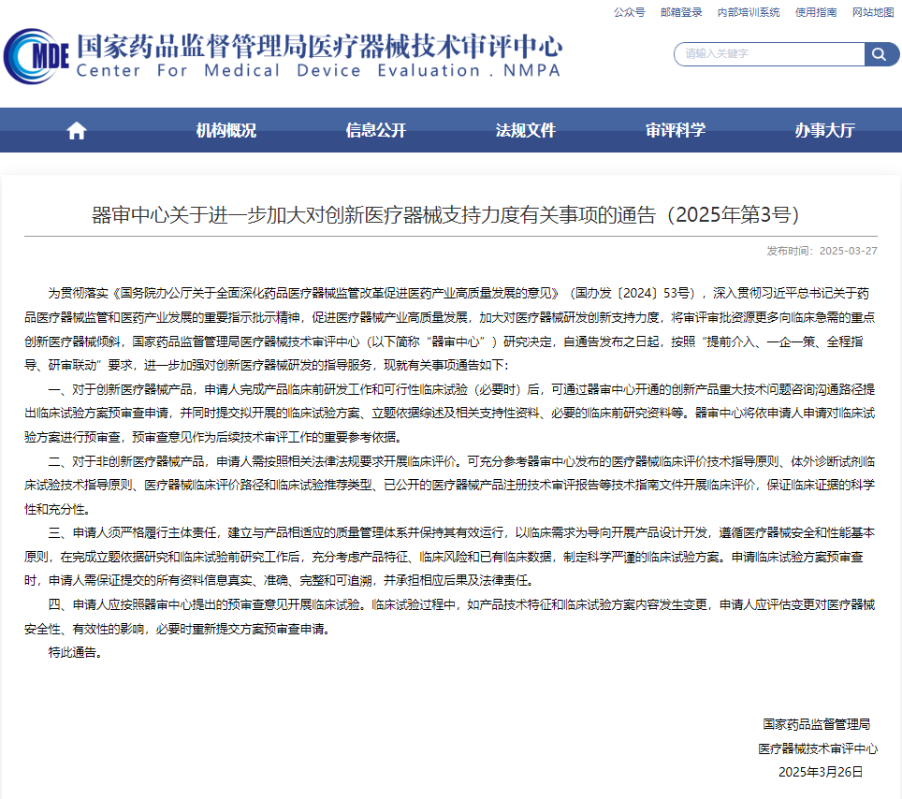Click the home icon in navigation bar
Viewport: 902px width, 799px height.
(x=76, y=131)
